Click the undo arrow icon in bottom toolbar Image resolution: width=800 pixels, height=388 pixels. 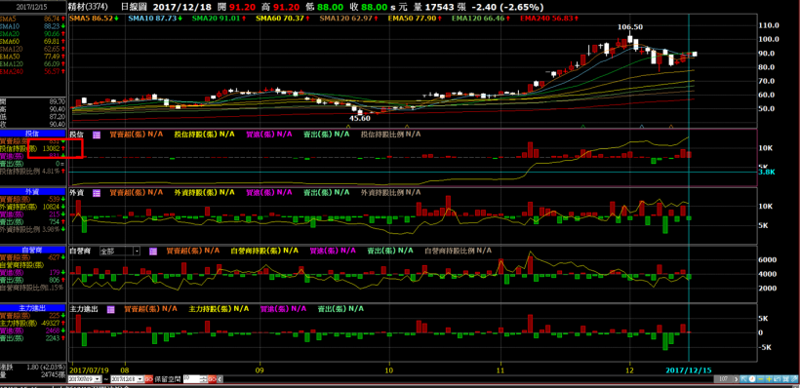click(777, 379)
